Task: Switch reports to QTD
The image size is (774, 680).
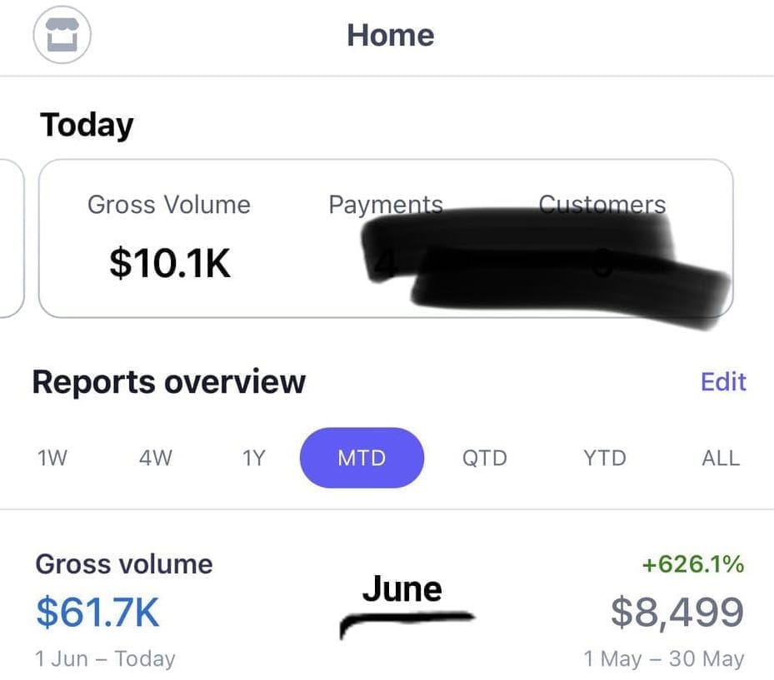Action: [484, 458]
